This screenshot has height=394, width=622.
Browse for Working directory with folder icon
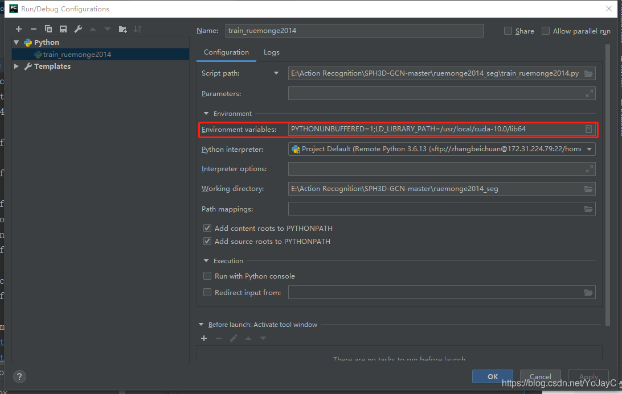(x=588, y=188)
